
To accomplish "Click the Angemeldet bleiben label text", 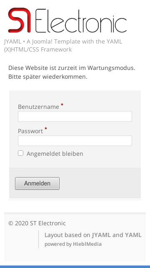I will tap(55, 154).
